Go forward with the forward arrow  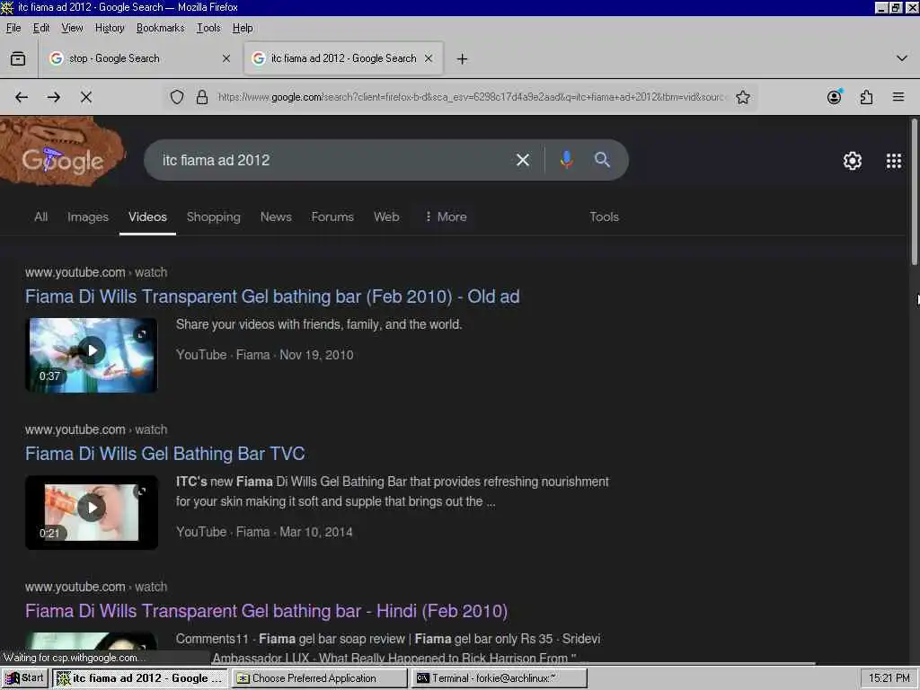click(x=54, y=97)
